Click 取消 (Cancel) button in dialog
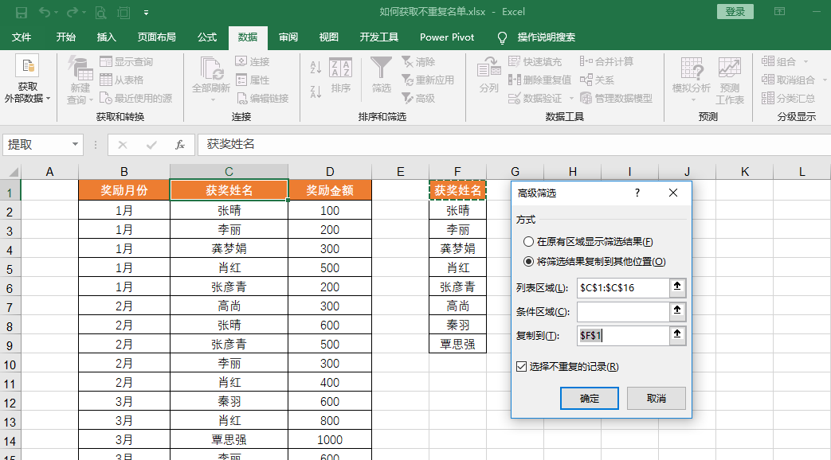Screen dimensions: 831x460 [x=656, y=398]
